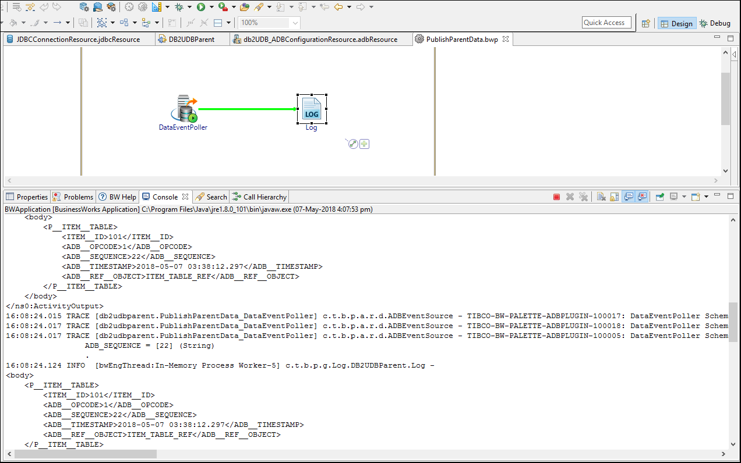Toggle console scroll lock
The height and width of the screenshot is (463, 741).
point(614,197)
